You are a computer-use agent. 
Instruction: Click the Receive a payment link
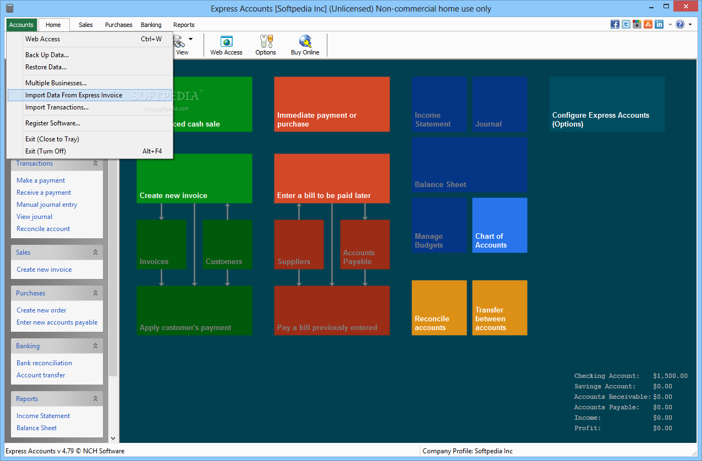point(44,193)
